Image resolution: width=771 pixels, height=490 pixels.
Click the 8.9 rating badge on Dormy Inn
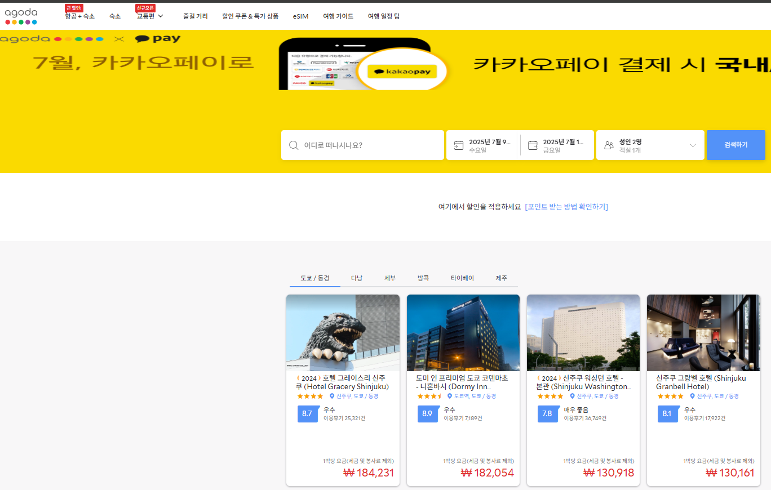(428, 413)
